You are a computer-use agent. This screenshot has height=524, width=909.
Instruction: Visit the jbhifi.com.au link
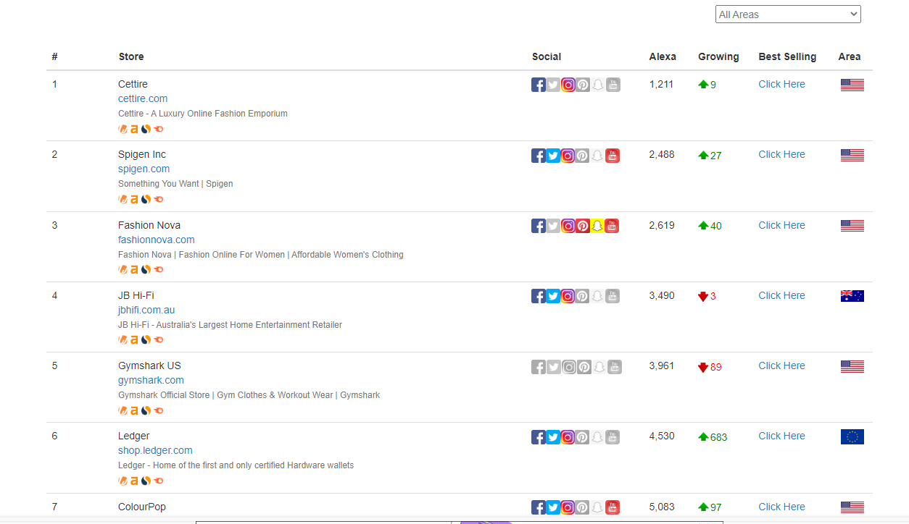tap(146, 310)
